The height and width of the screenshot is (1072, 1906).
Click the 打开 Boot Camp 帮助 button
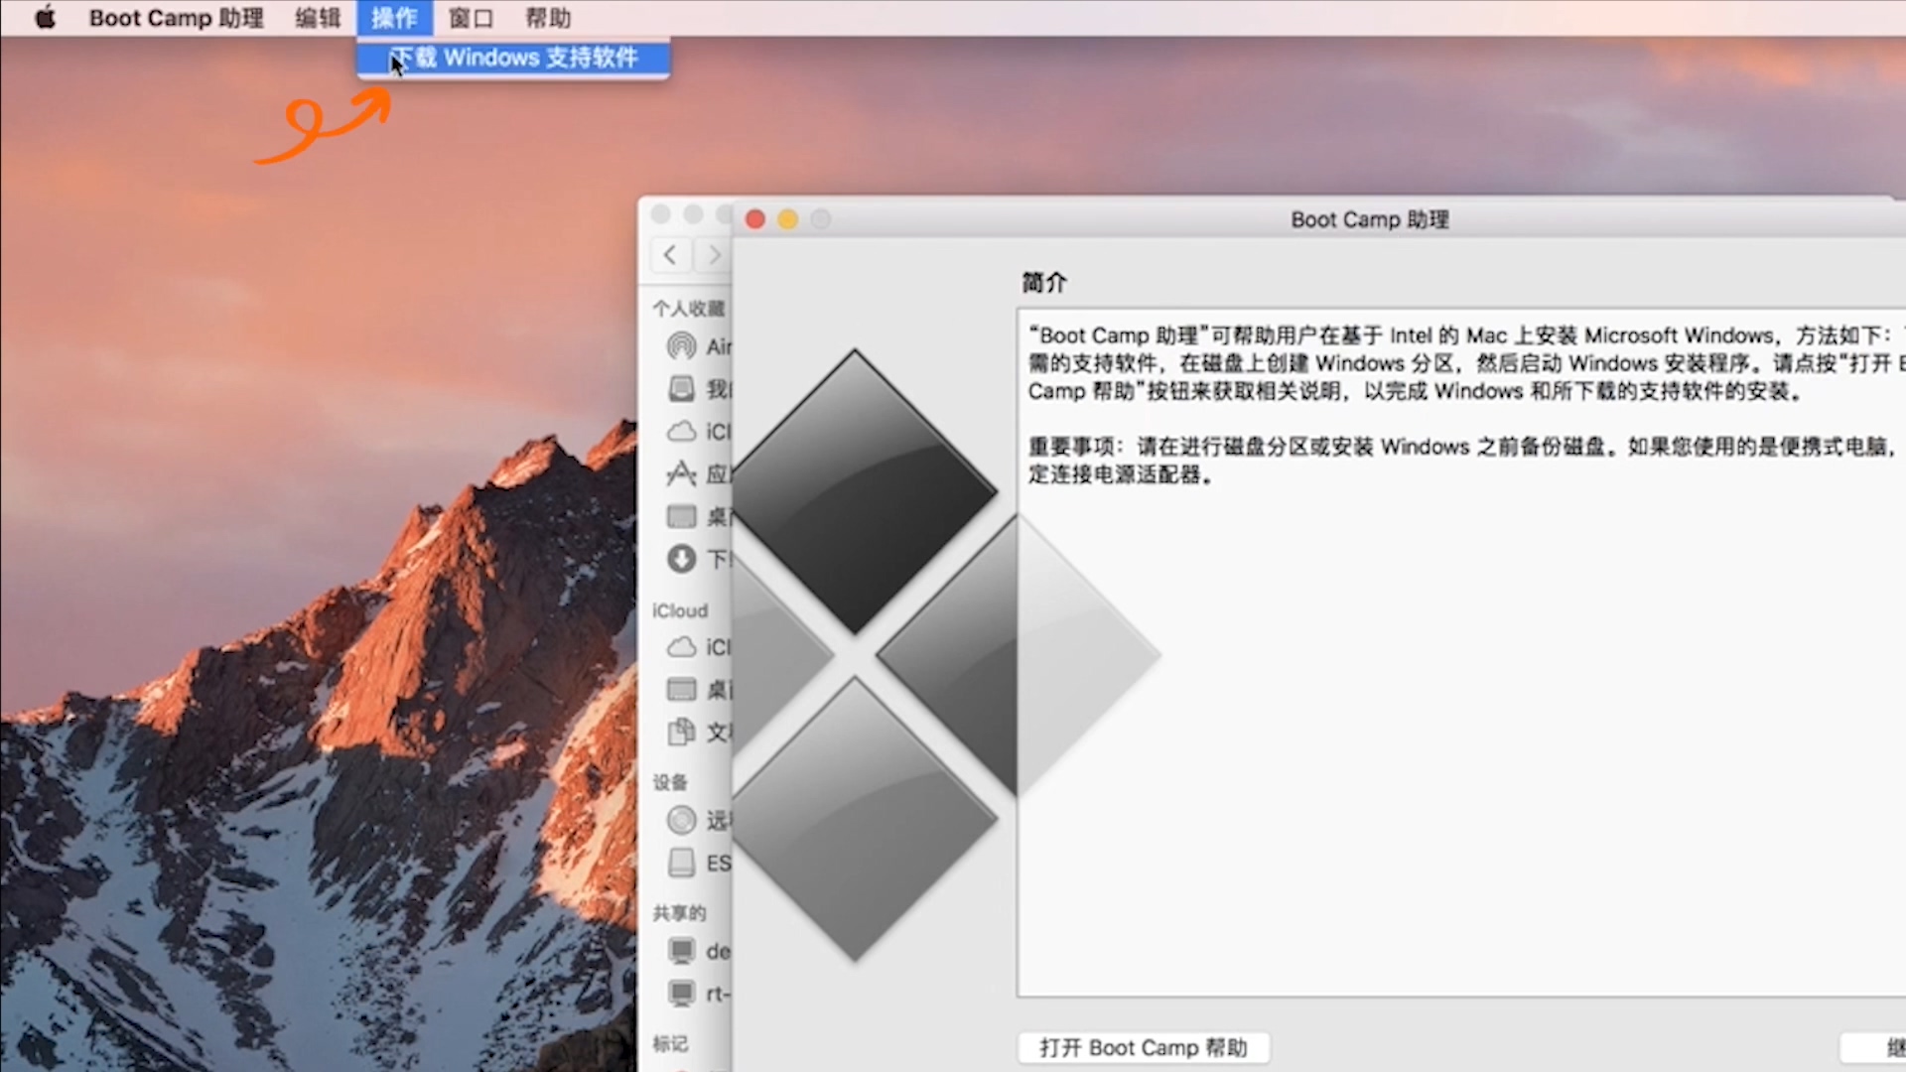pyautogui.click(x=1144, y=1048)
